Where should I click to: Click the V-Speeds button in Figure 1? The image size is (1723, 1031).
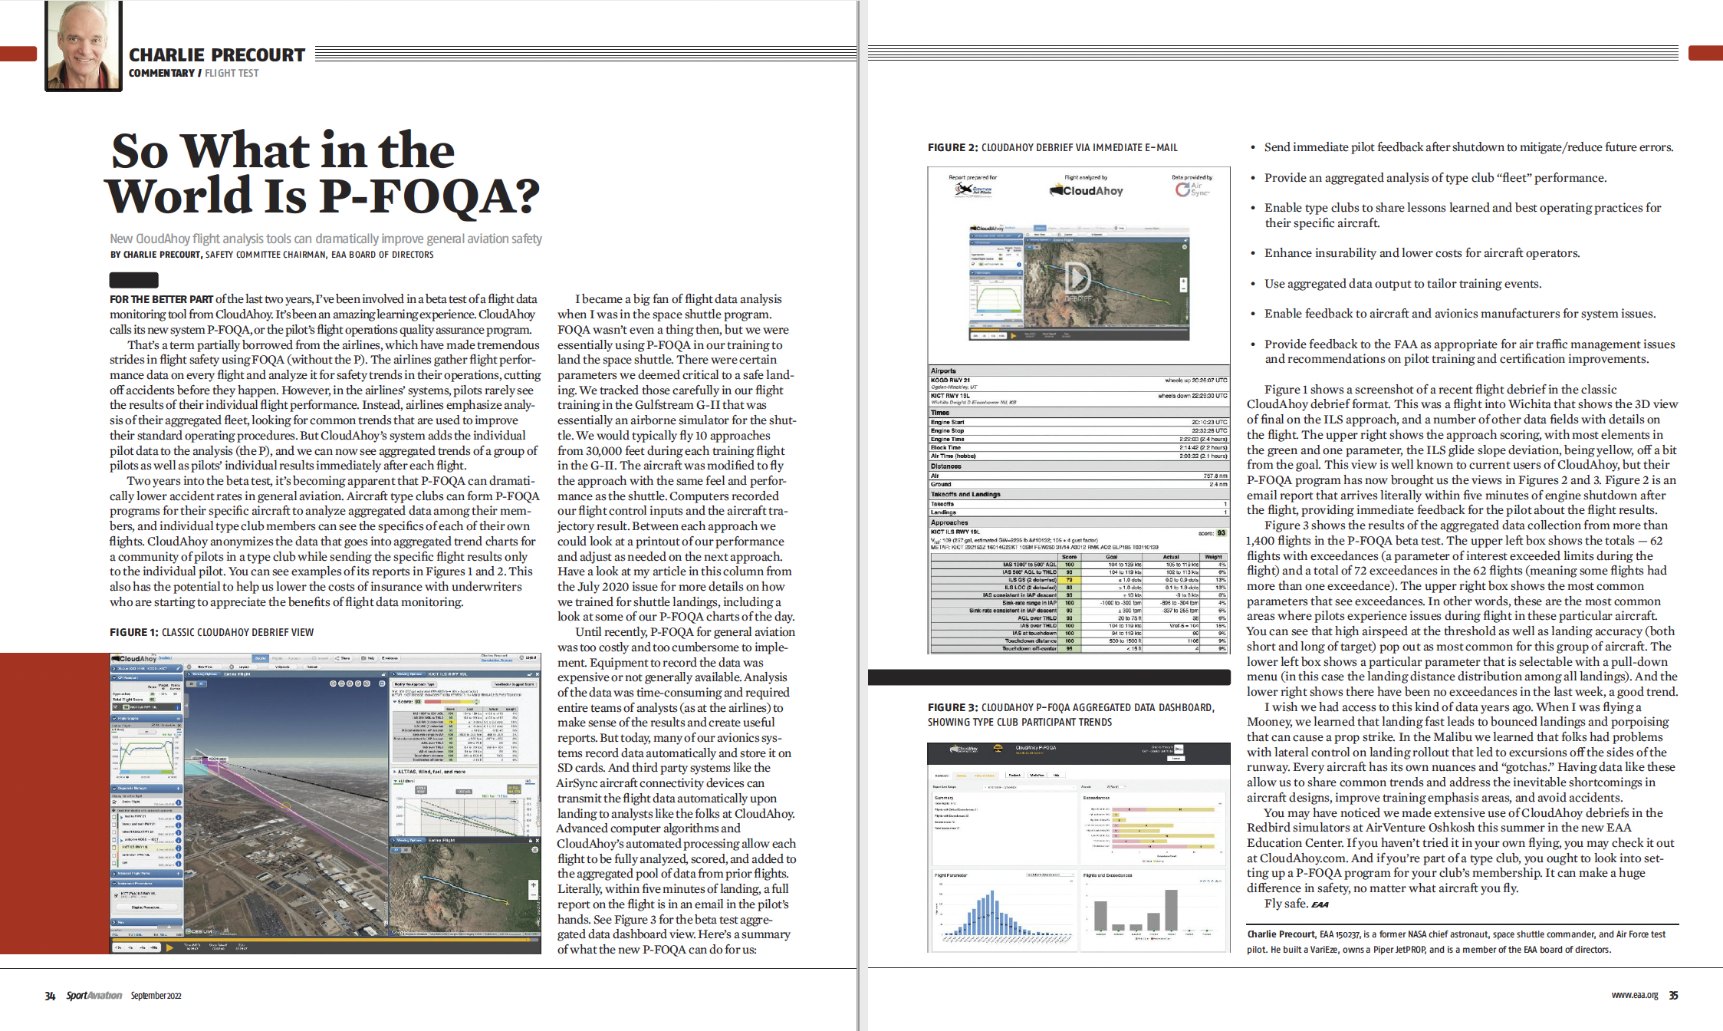pyautogui.click(x=282, y=667)
